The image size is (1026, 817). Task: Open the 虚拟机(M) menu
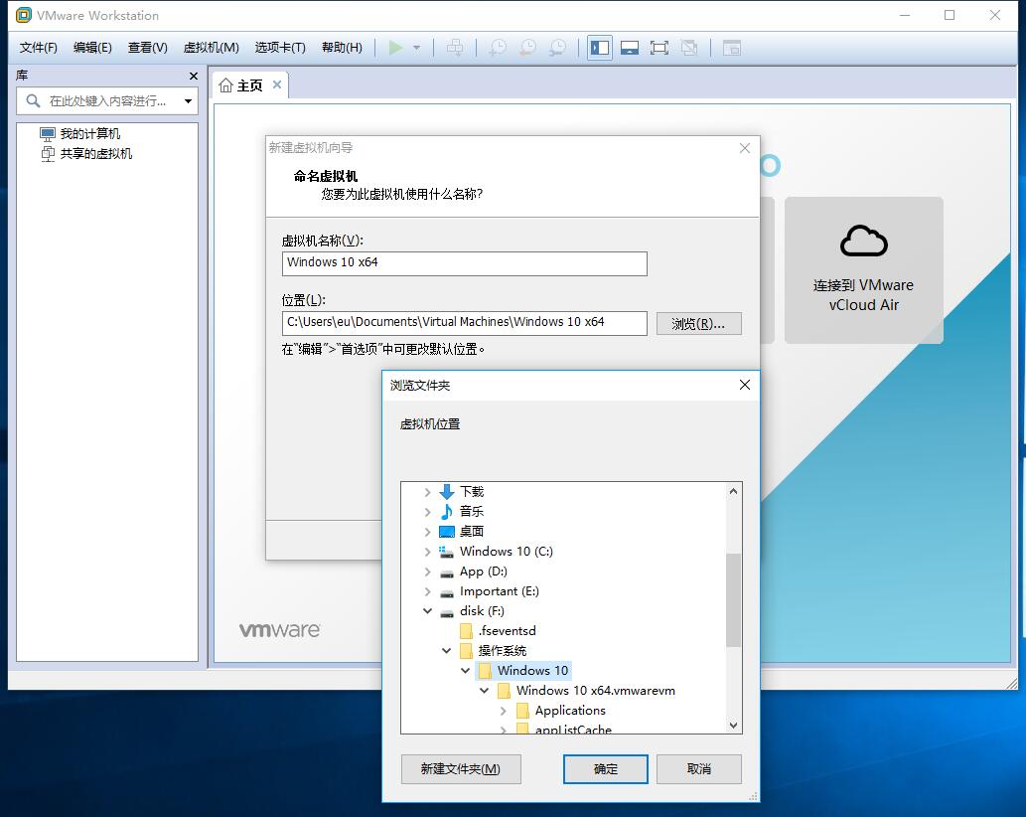pos(211,48)
